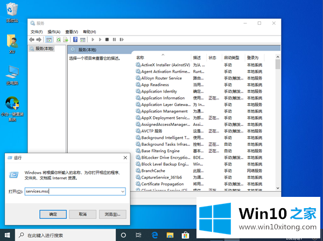Select CaptureService_361b6 row
Viewport: 323px width, 241px height.
[199, 177]
